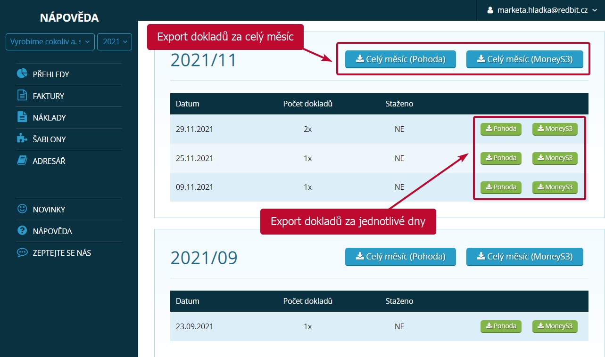Export 2021/11 whole month to Pohoda

click(x=400, y=59)
